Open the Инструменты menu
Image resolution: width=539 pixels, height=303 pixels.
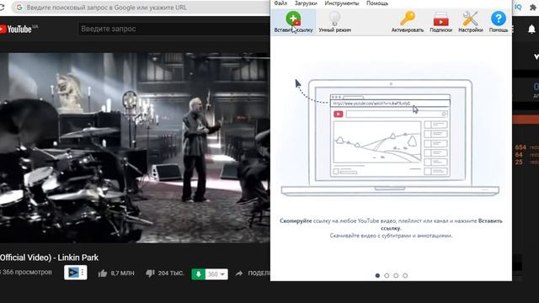(342, 3)
